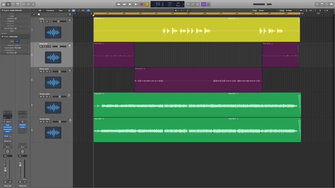Click the Duplicate track button

click(39, 14)
